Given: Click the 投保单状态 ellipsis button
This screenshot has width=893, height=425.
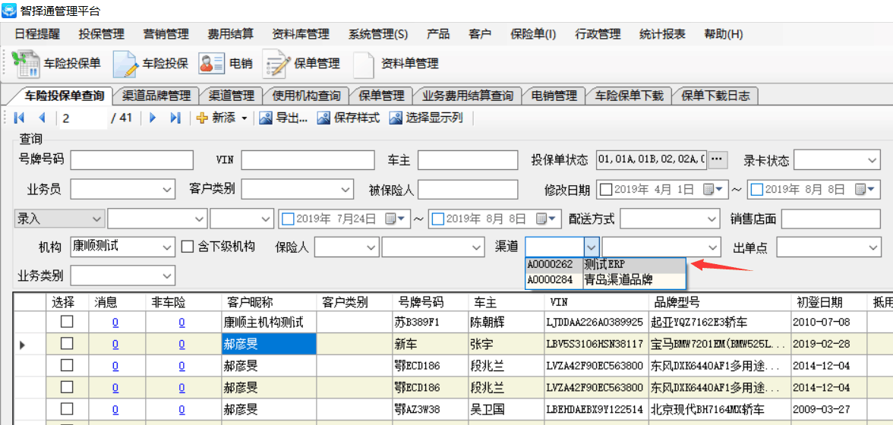Looking at the screenshot, I should pyautogui.click(x=718, y=160).
